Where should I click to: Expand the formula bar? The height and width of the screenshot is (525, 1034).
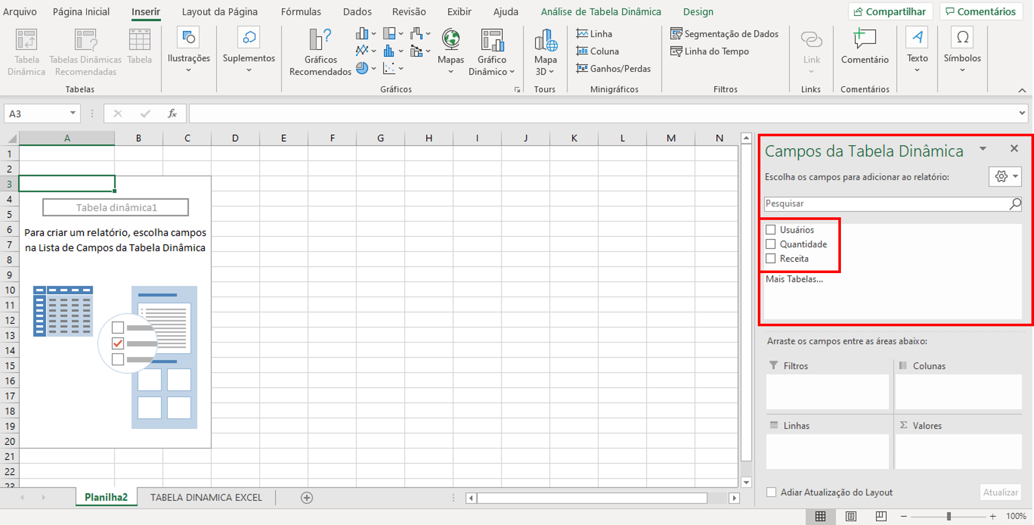[1022, 113]
